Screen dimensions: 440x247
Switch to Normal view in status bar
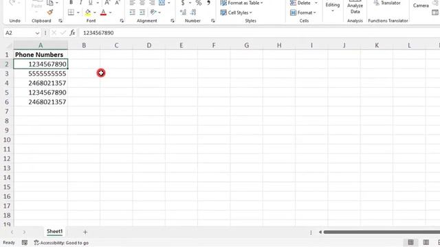(410, 242)
